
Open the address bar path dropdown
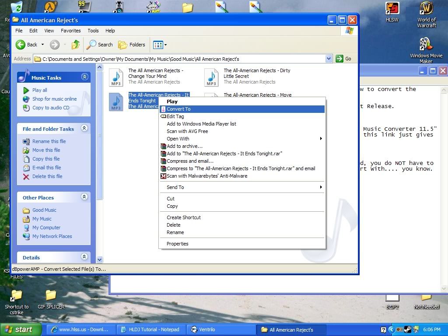click(x=329, y=59)
